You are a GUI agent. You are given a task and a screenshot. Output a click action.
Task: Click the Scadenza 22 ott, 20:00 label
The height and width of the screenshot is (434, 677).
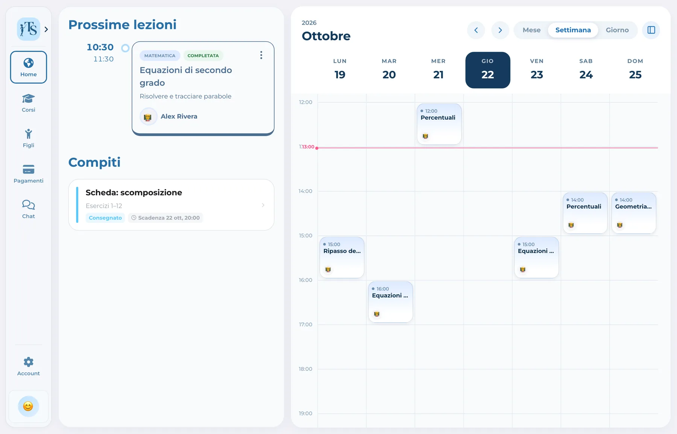pos(165,218)
